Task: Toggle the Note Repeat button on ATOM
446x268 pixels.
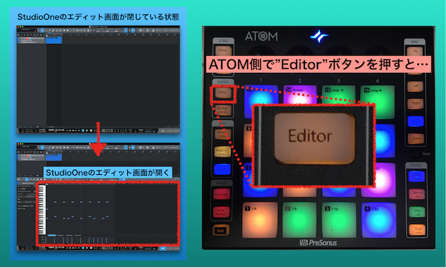Action: (221, 212)
